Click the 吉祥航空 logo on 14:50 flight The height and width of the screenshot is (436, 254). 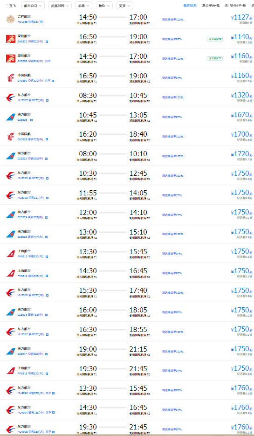tap(11, 20)
